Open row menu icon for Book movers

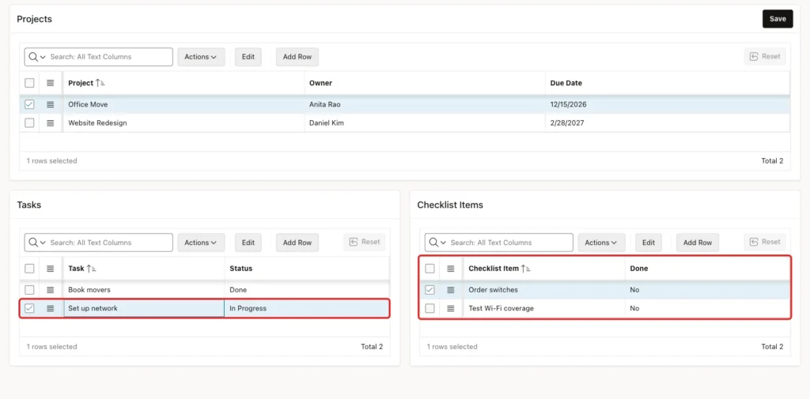point(50,290)
